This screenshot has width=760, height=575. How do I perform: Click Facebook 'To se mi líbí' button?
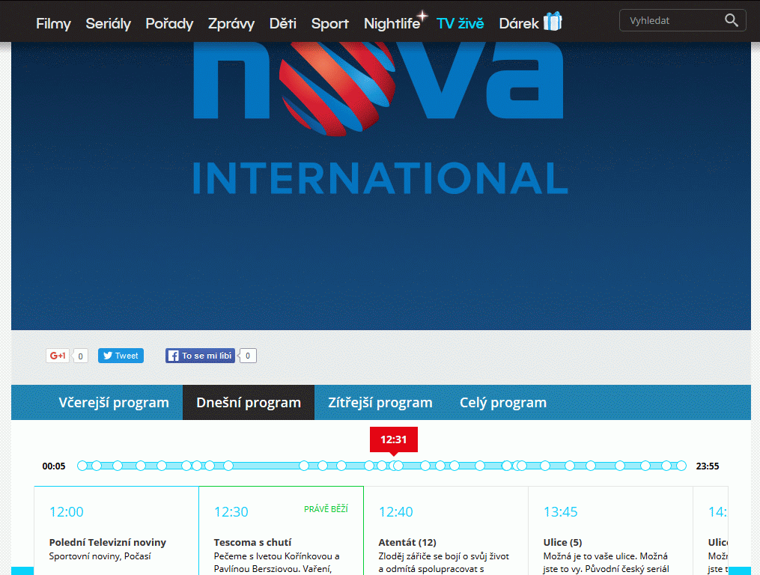click(x=200, y=356)
